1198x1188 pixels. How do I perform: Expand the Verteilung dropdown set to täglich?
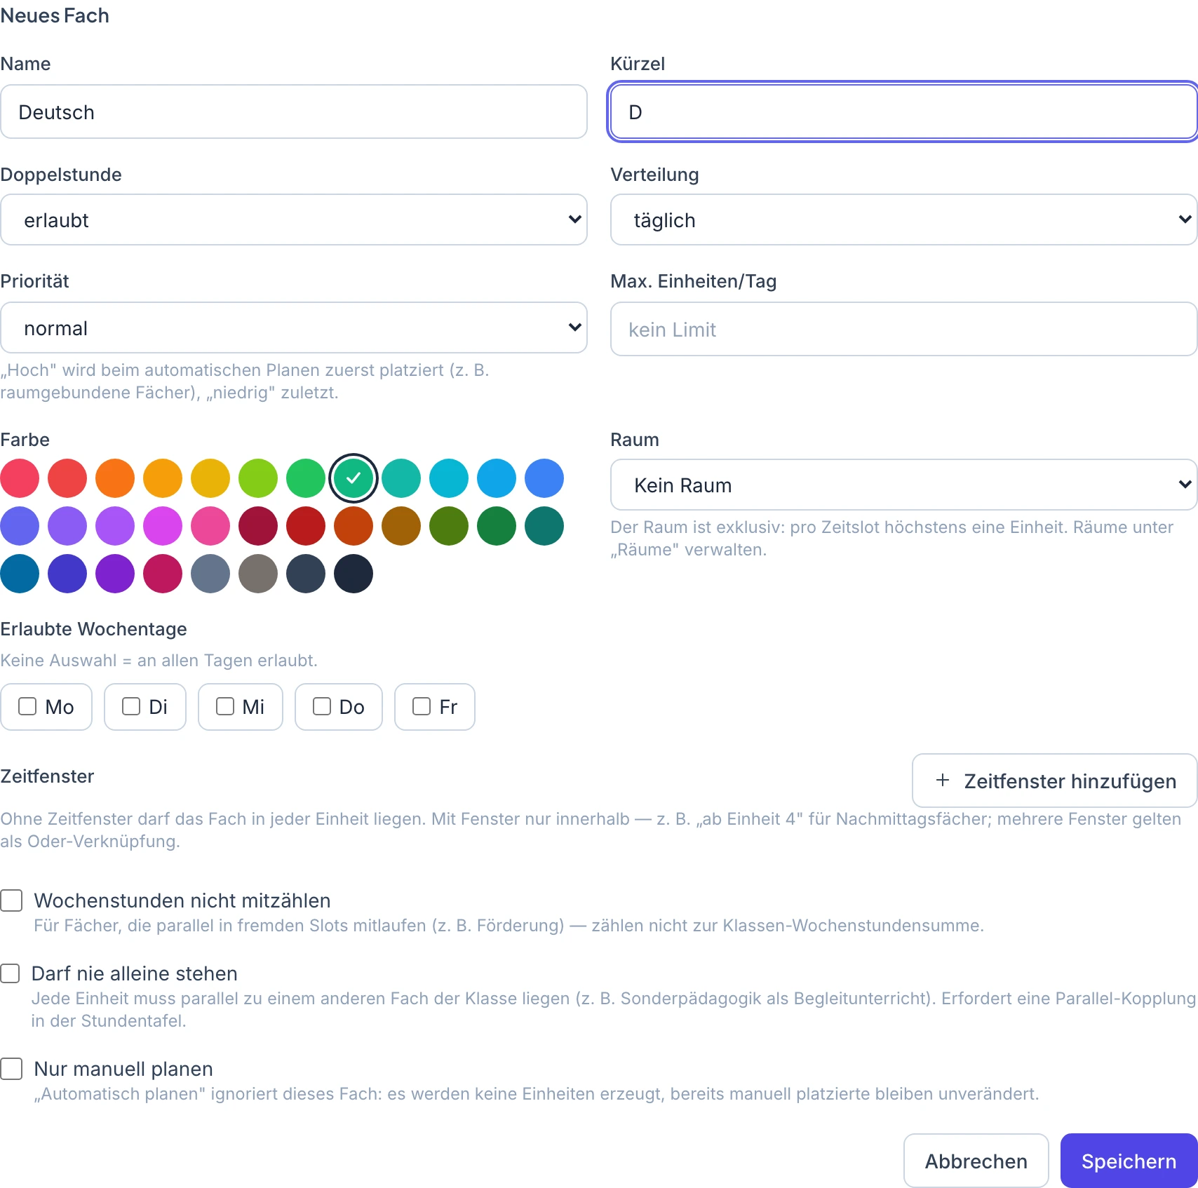(x=903, y=220)
